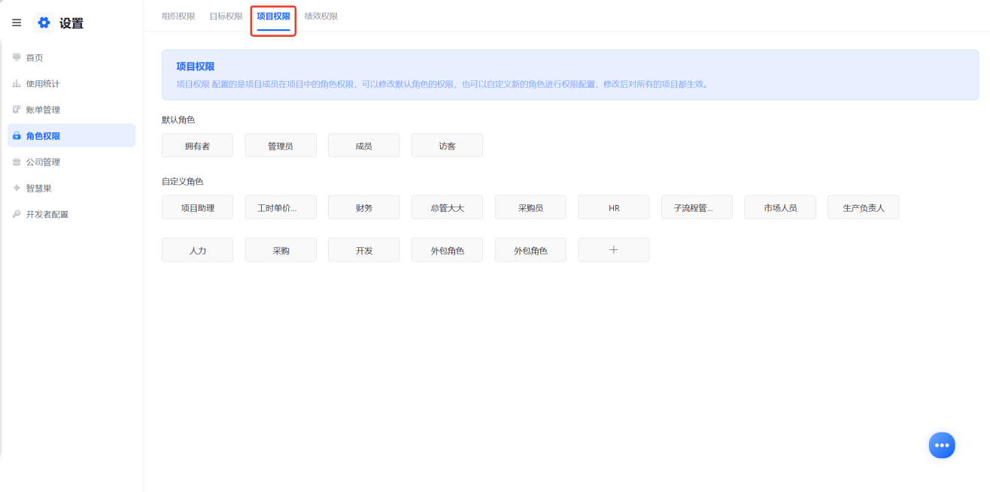Add a custom role with plus button
The image size is (990, 492).
(613, 250)
